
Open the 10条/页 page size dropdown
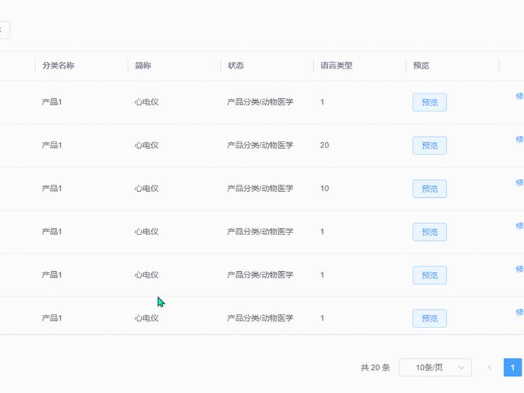click(435, 367)
